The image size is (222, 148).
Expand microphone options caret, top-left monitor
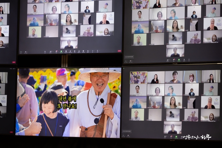[23, 52]
